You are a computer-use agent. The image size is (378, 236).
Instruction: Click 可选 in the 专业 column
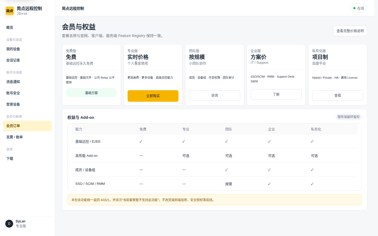point(186,156)
